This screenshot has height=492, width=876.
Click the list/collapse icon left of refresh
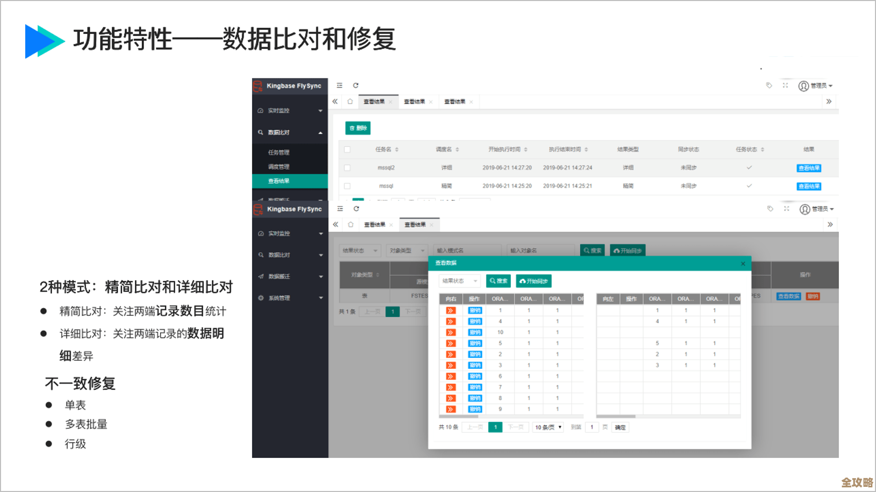point(339,86)
